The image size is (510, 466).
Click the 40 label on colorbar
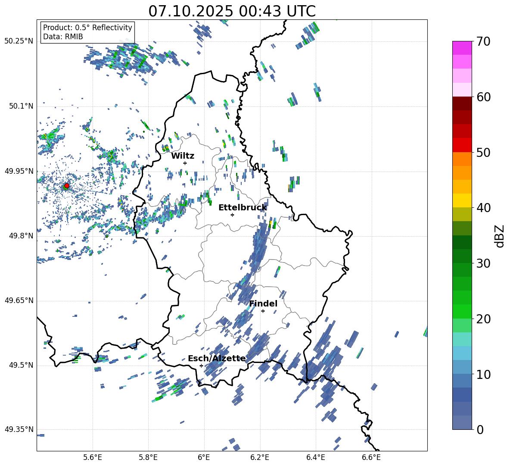click(483, 208)
